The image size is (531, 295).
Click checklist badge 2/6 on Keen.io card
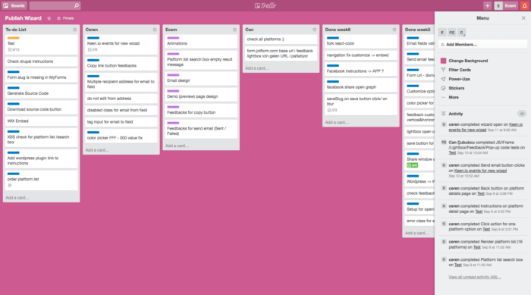click(x=93, y=49)
